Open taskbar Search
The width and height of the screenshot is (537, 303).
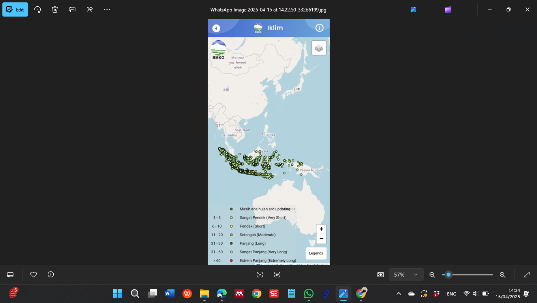point(135,294)
